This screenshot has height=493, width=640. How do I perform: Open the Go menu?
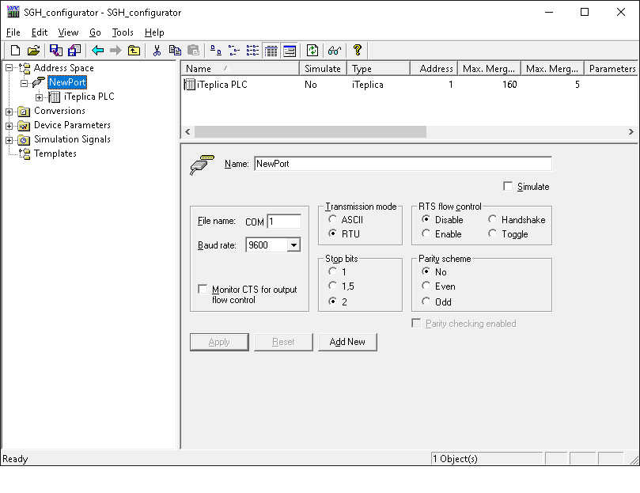(x=95, y=32)
